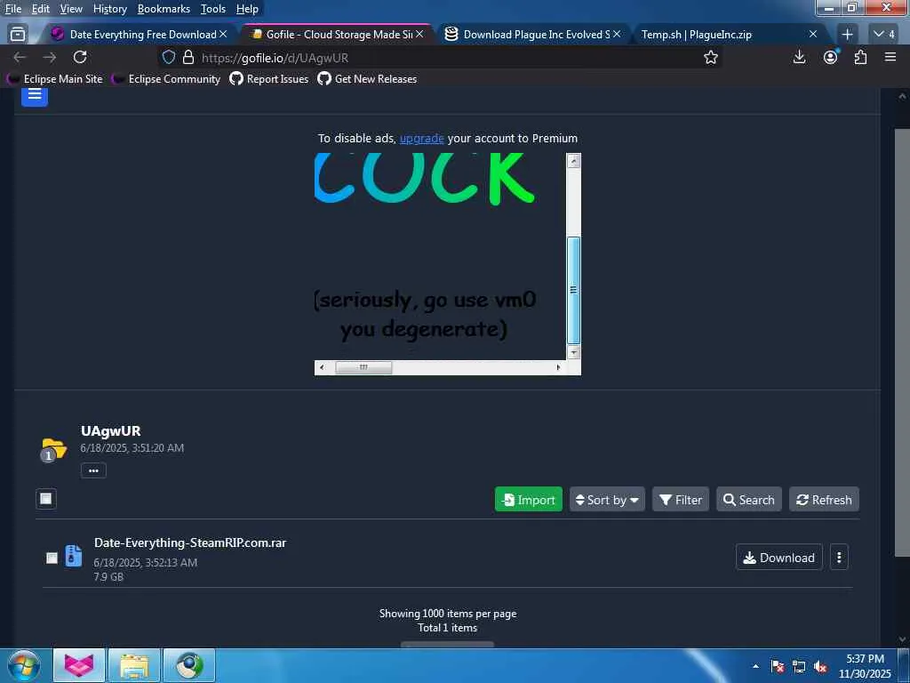
Task: Close the Gofile tab
Action: click(x=419, y=35)
